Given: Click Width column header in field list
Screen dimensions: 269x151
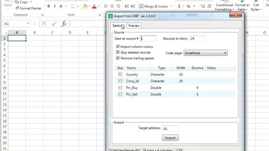Looking at the screenshot, I should 181,68.
